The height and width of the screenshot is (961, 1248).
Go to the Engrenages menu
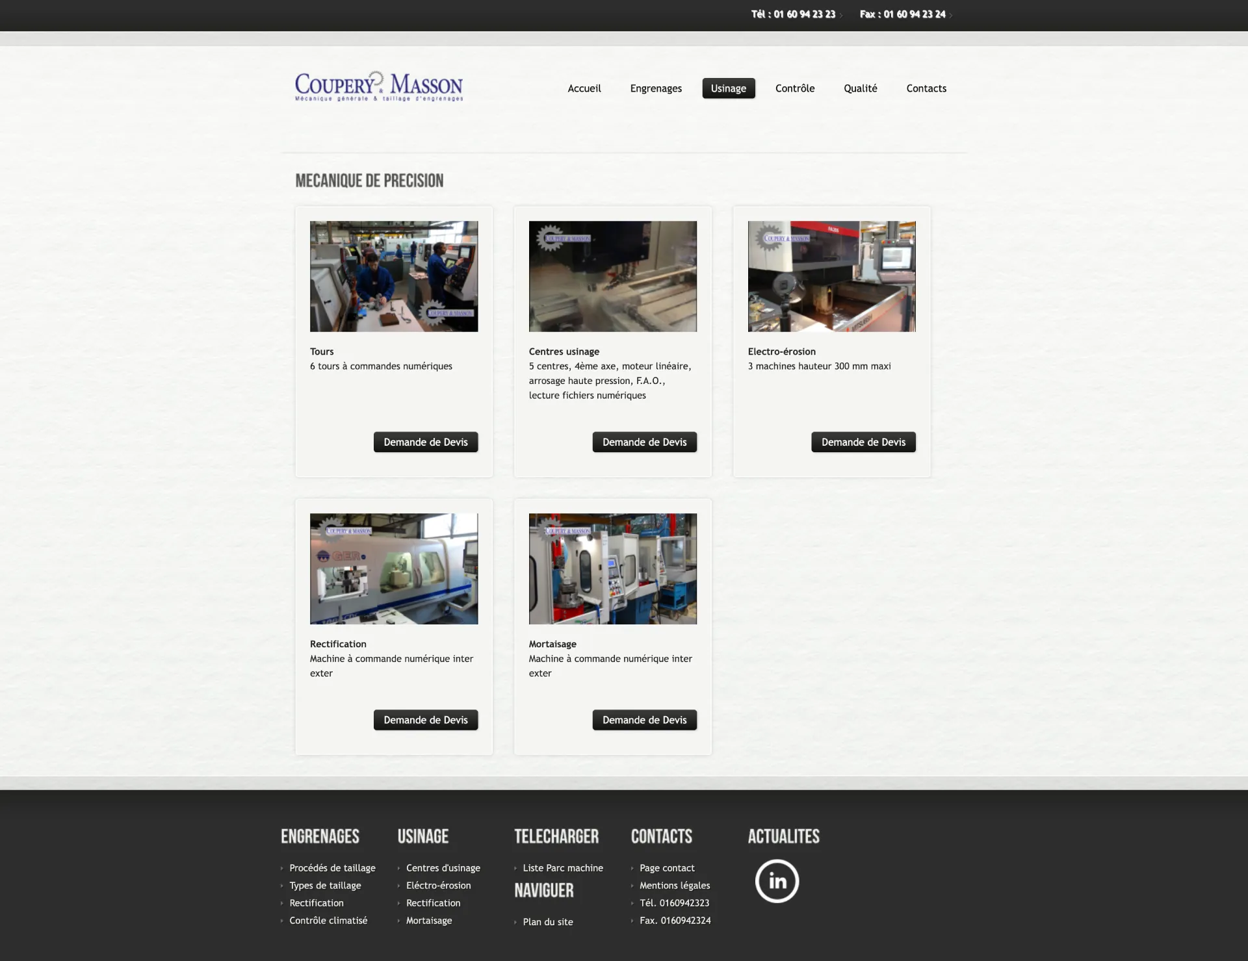click(656, 88)
